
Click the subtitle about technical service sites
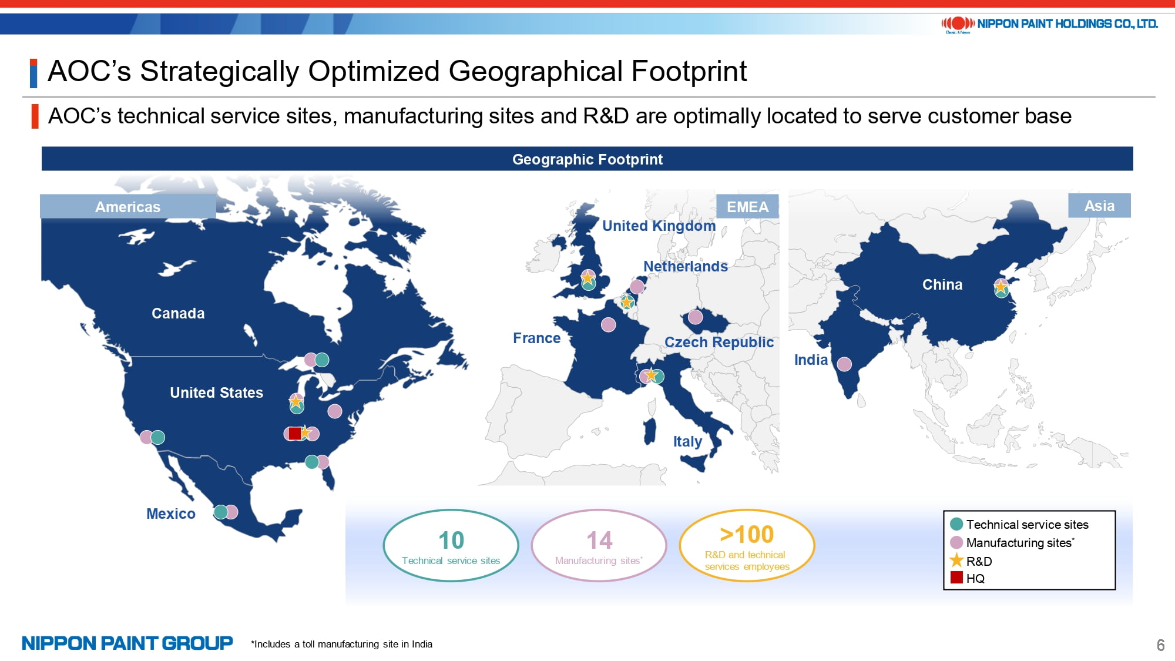tap(559, 116)
